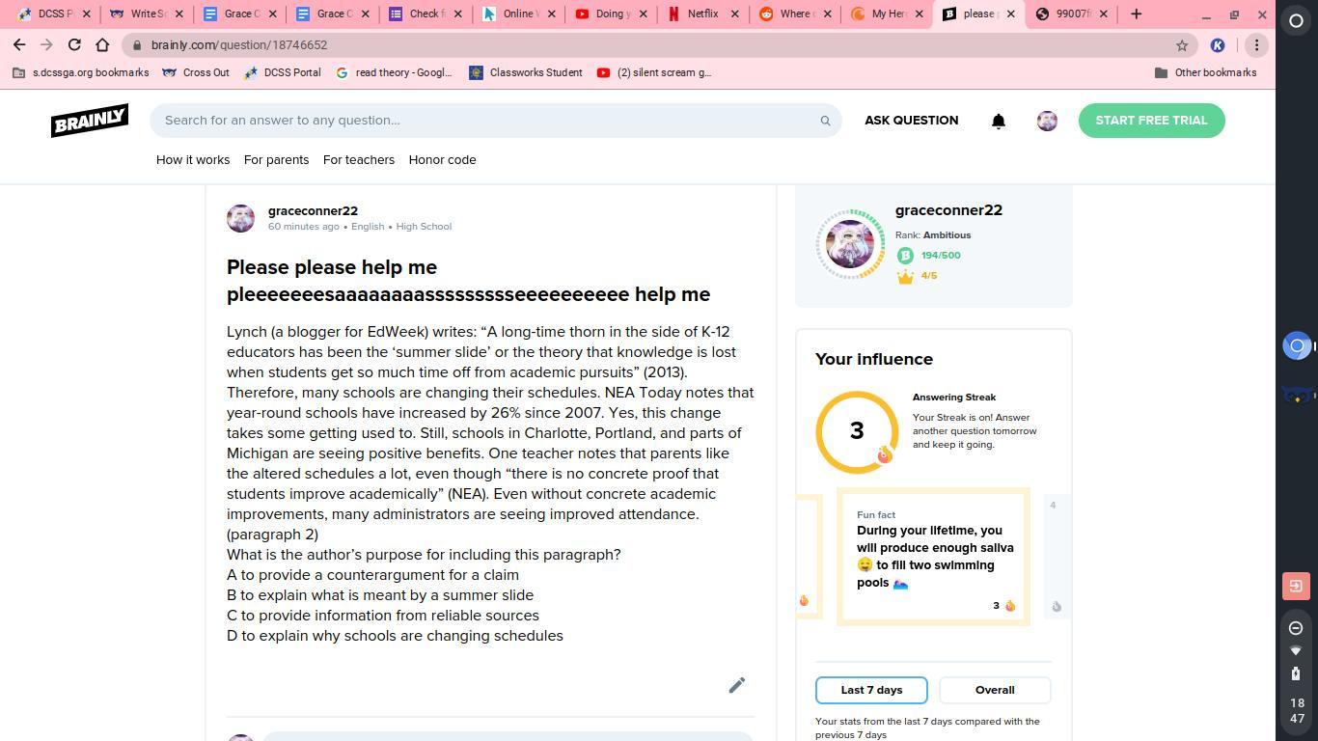Image resolution: width=1318 pixels, height=741 pixels.
Task: Click the pencil edit question icon
Action: pos(736,685)
